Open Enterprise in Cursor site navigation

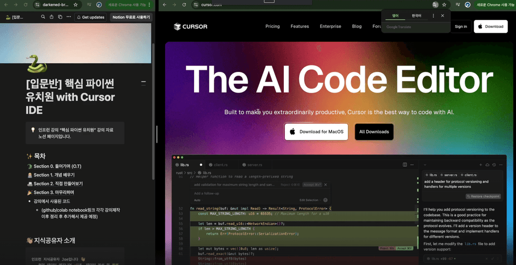[331, 26]
